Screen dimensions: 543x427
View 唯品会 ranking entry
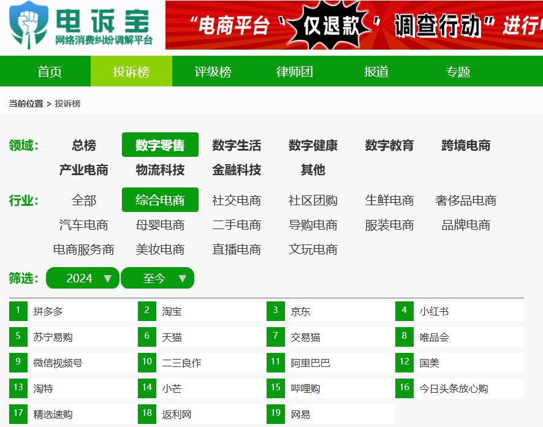(x=460, y=337)
